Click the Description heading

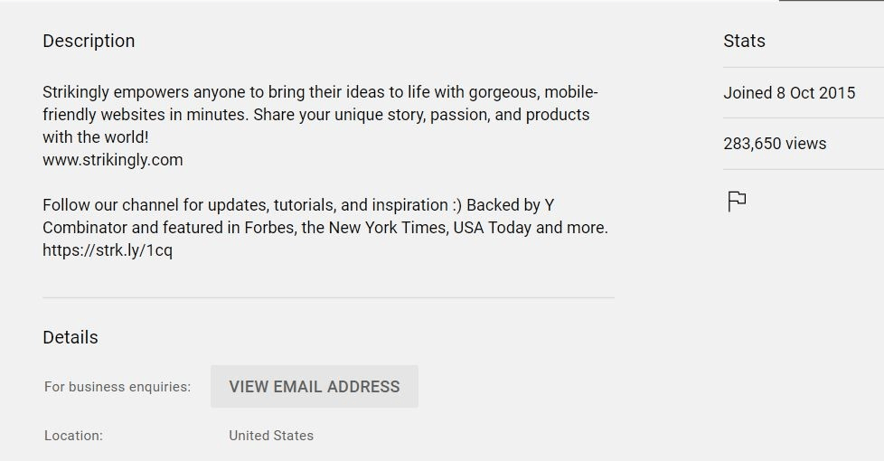click(x=89, y=41)
